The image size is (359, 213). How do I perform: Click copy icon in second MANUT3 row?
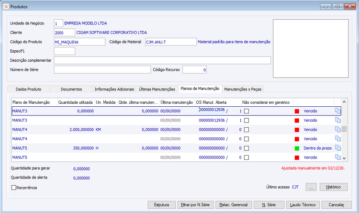(x=338, y=120)
